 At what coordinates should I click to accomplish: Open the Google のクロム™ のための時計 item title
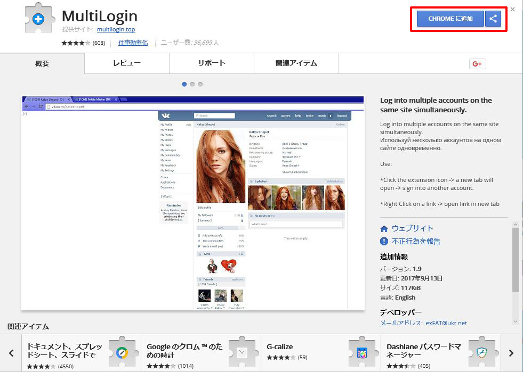[184, 351]
